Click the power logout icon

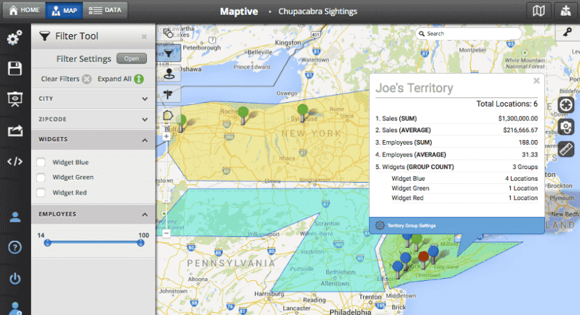(x=14, y=278)
